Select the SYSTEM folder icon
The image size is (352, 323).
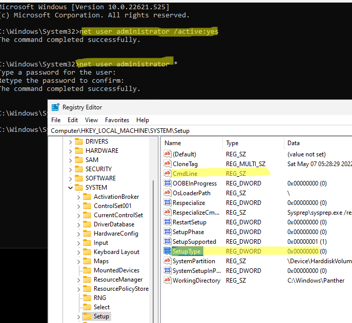79,187
